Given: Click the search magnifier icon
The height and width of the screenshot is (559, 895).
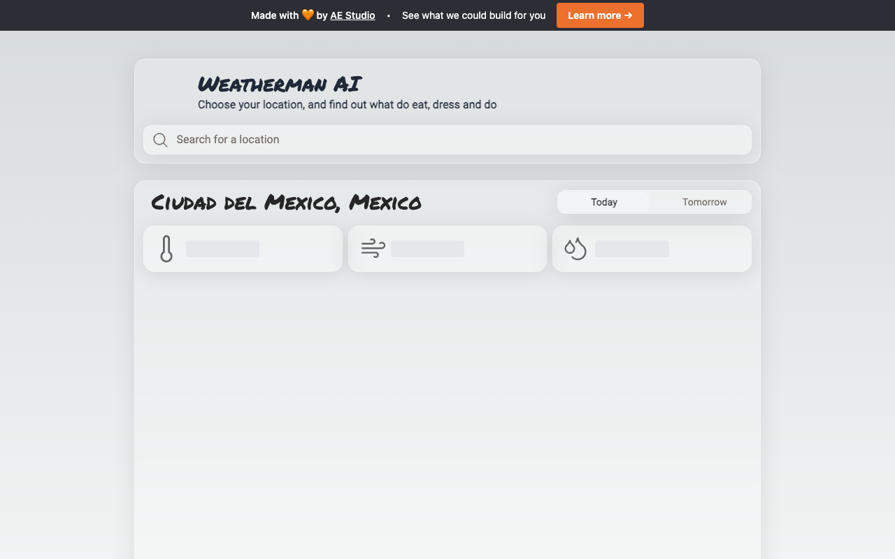Looking at the screenshot, I should (160, 140).
